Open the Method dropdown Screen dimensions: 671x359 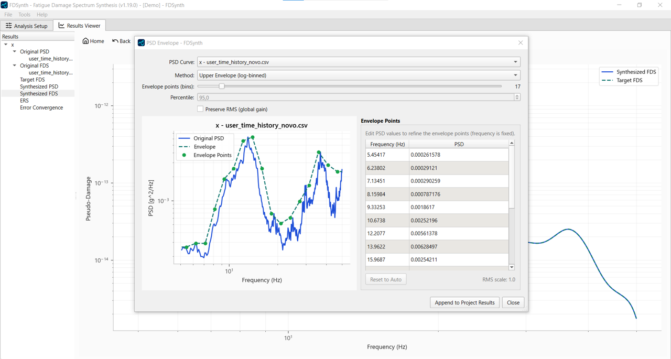pos(359,75)
